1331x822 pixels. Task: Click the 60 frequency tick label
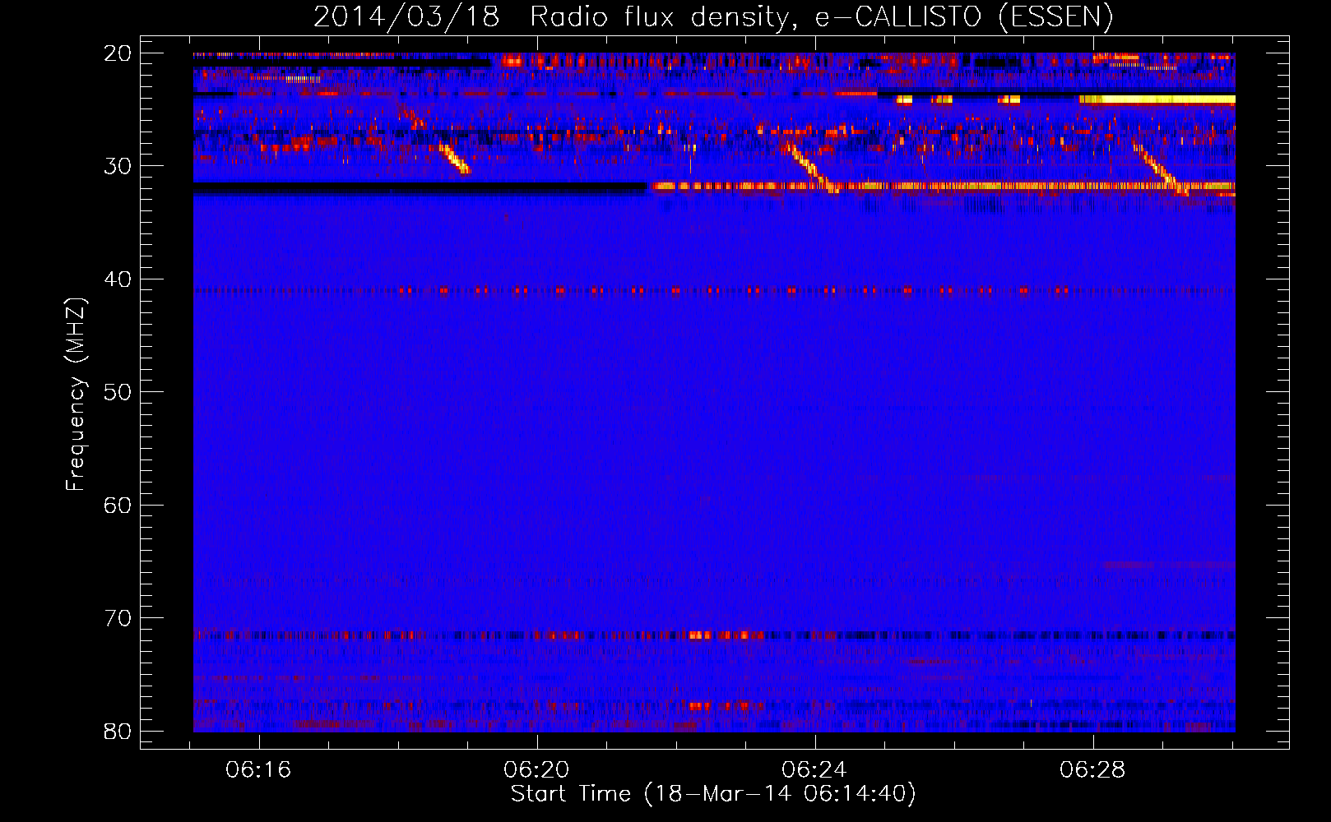tap(118, 505)
